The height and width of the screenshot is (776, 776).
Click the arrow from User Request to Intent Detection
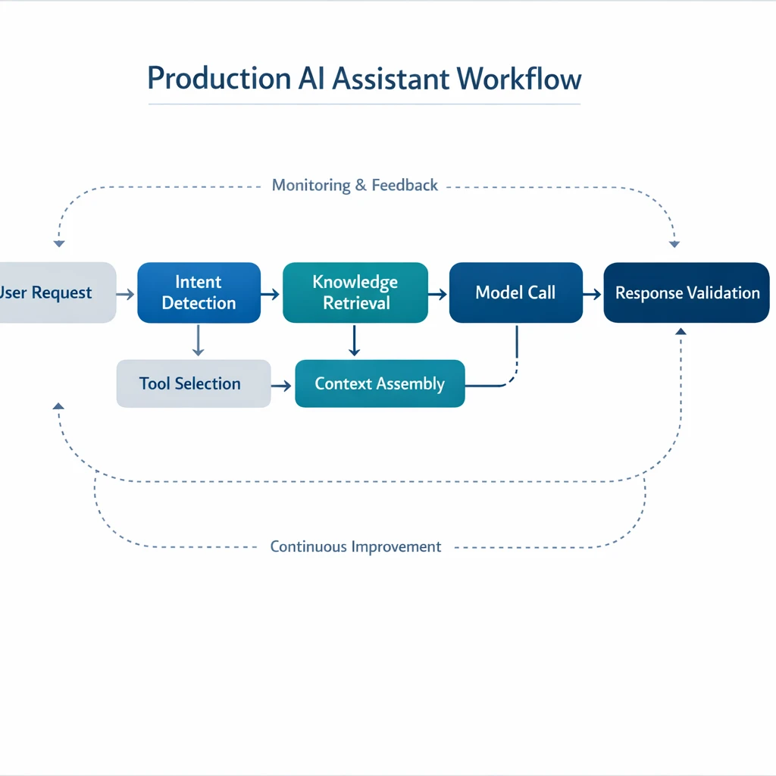click(x=125, y=293)
